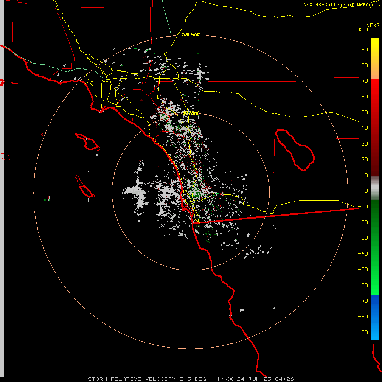Click the 20 value on the velocity scale
The height and width of the screenshot is (382, 382).
(365, 160)
